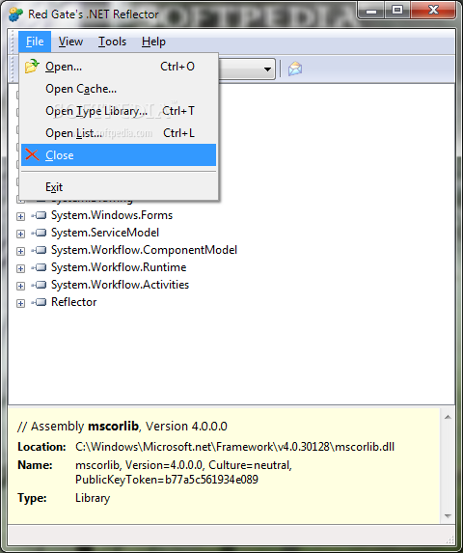Select the Reflector assembly row
Image resolution: width=463 pixels, height=553 pixels.
pos(73,302)
